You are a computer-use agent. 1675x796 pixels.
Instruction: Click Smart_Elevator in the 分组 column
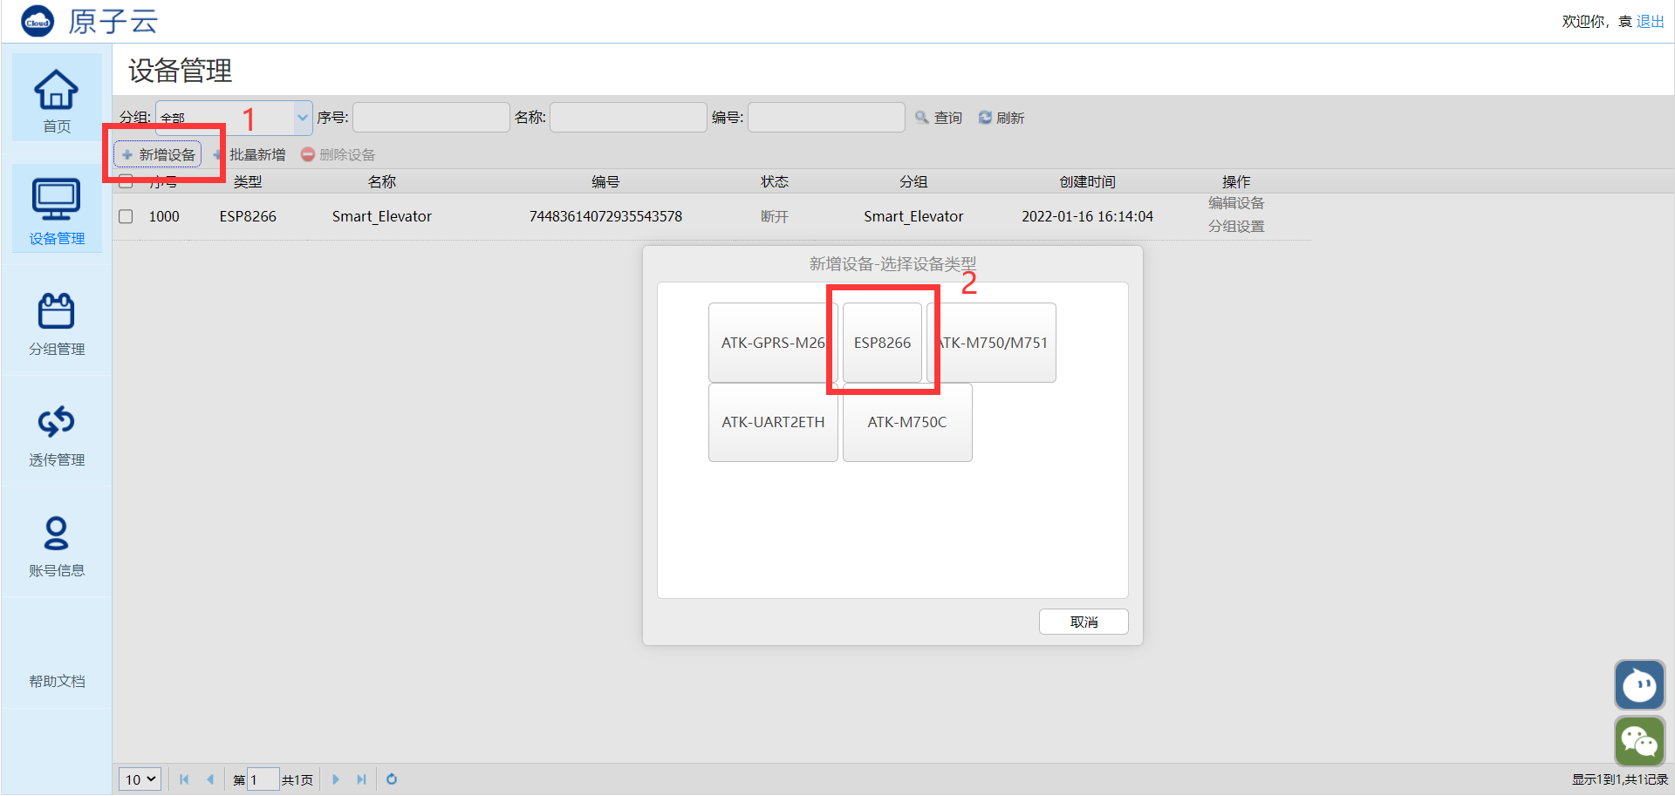point(913,216)
